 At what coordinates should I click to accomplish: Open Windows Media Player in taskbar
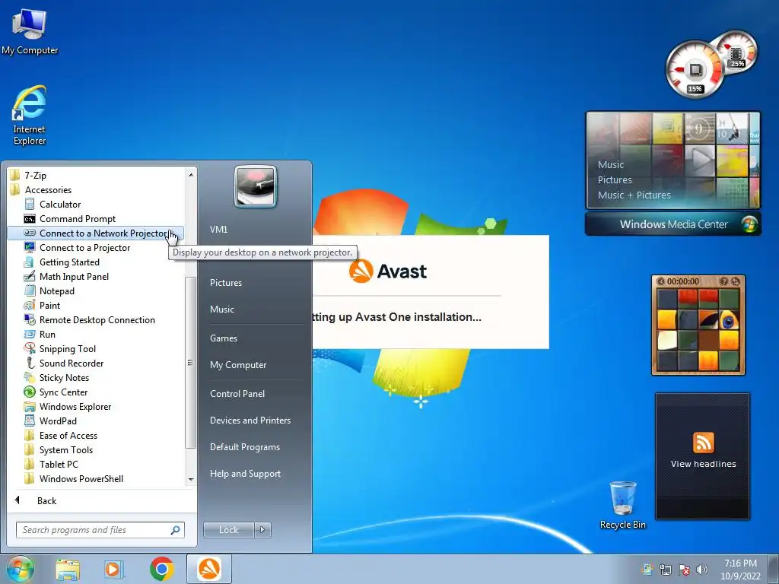(x=114, y=569)
